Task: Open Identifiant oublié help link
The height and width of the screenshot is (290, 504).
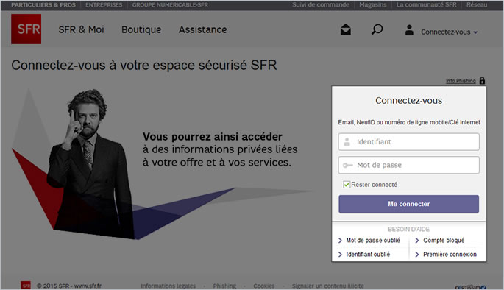Action: pyautogui.click(x=368, y=255)
